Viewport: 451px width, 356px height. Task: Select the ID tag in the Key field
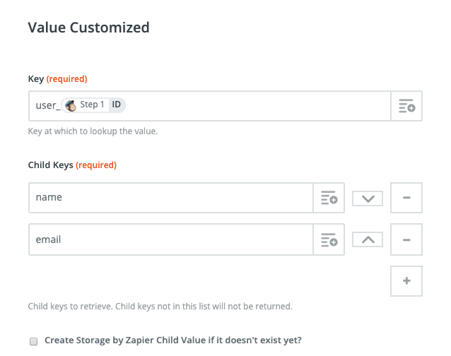click(117, 105)
